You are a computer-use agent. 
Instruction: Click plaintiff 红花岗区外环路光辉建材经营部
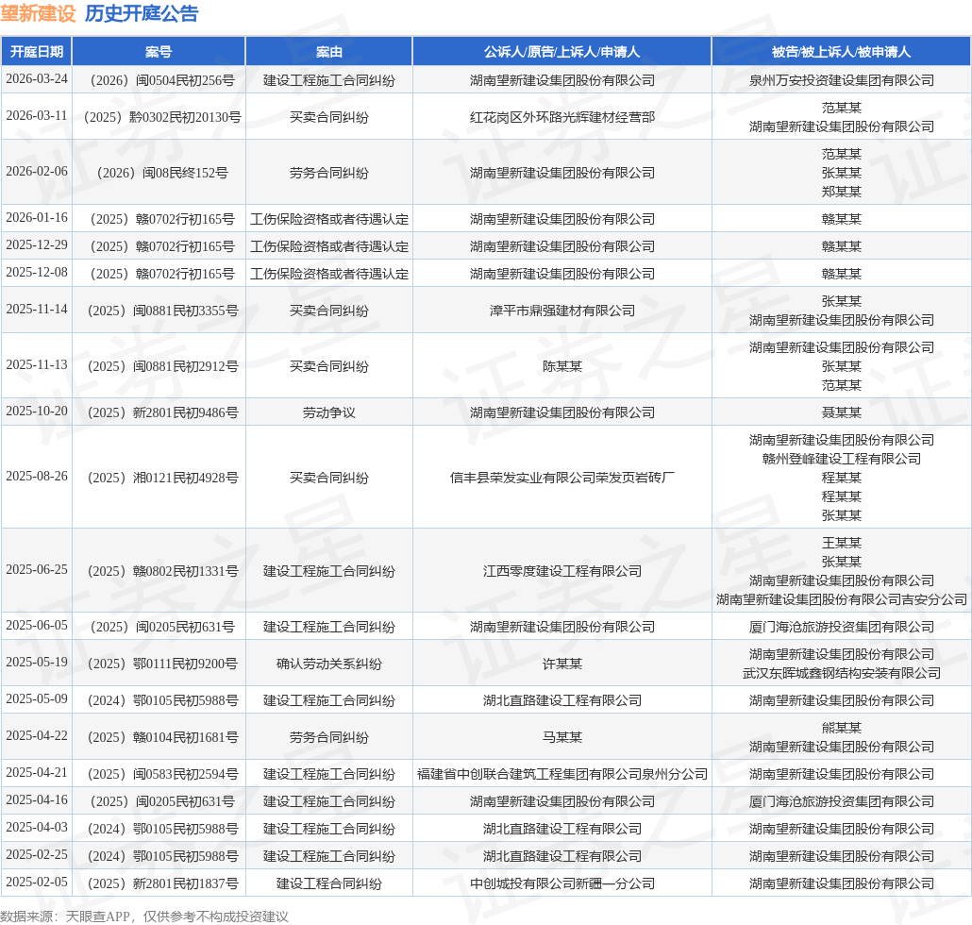pyautogui.click(x=561, y=117)
